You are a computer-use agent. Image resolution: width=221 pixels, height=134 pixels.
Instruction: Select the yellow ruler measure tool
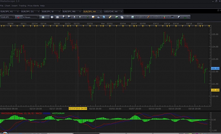pos(110,17)
